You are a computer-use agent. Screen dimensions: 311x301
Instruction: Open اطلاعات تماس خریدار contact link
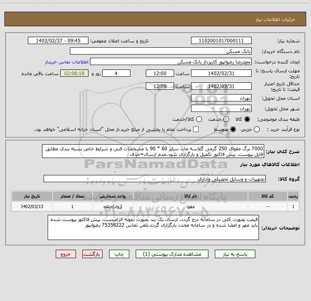[66, 62]
